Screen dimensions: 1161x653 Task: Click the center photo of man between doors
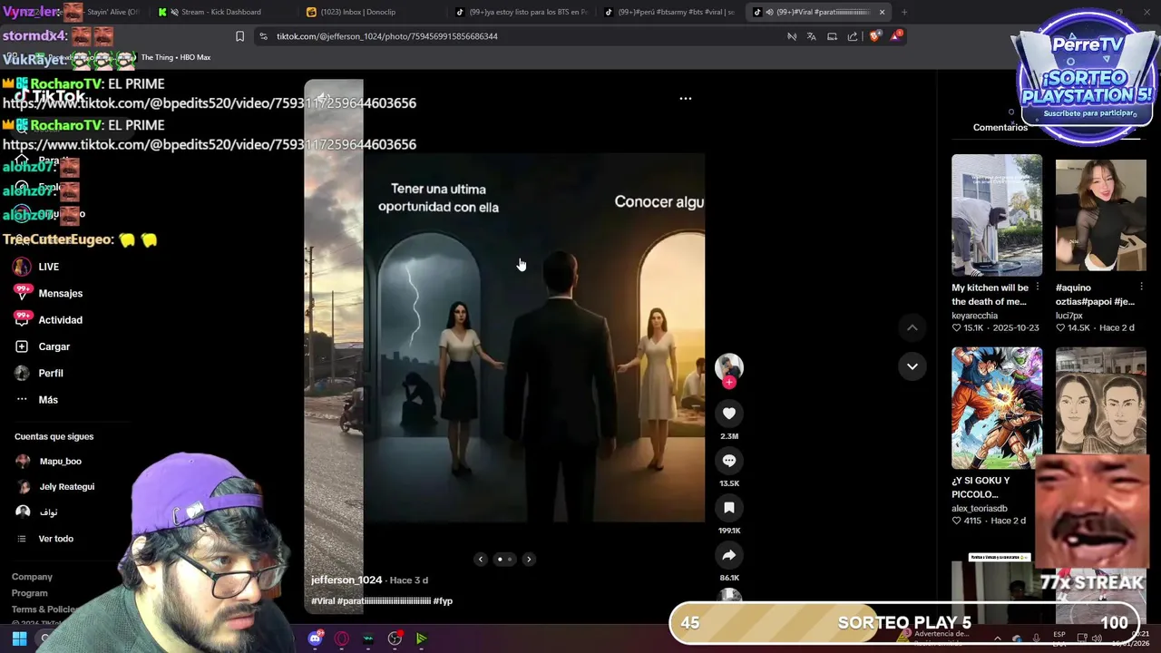[x=534, y=337]
